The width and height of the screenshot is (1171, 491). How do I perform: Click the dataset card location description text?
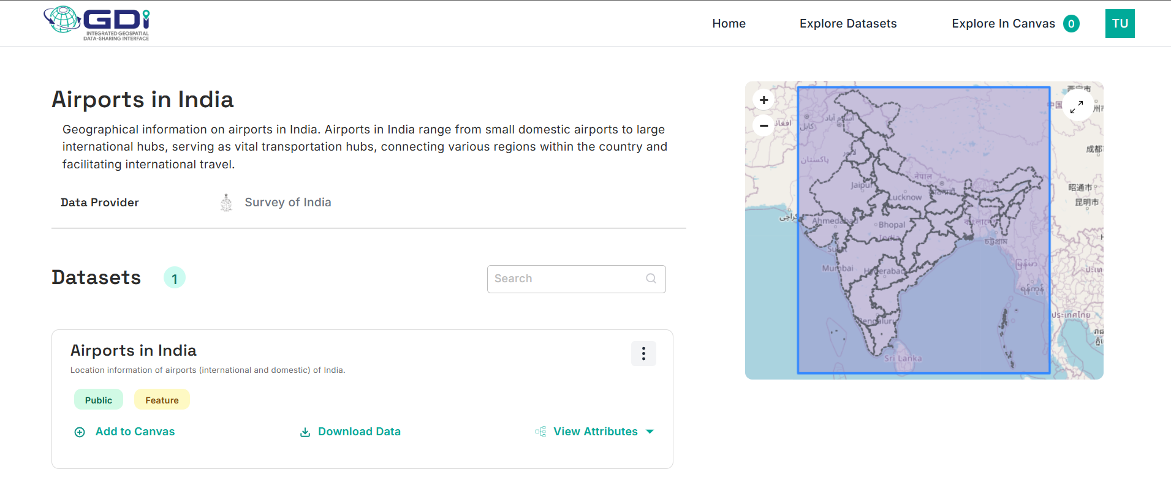[208, 370]
